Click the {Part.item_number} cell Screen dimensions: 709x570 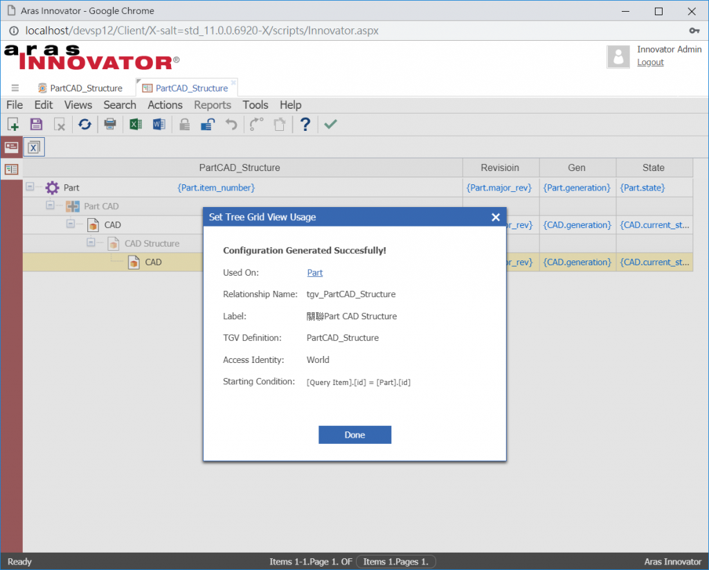(x=216, y=187)
